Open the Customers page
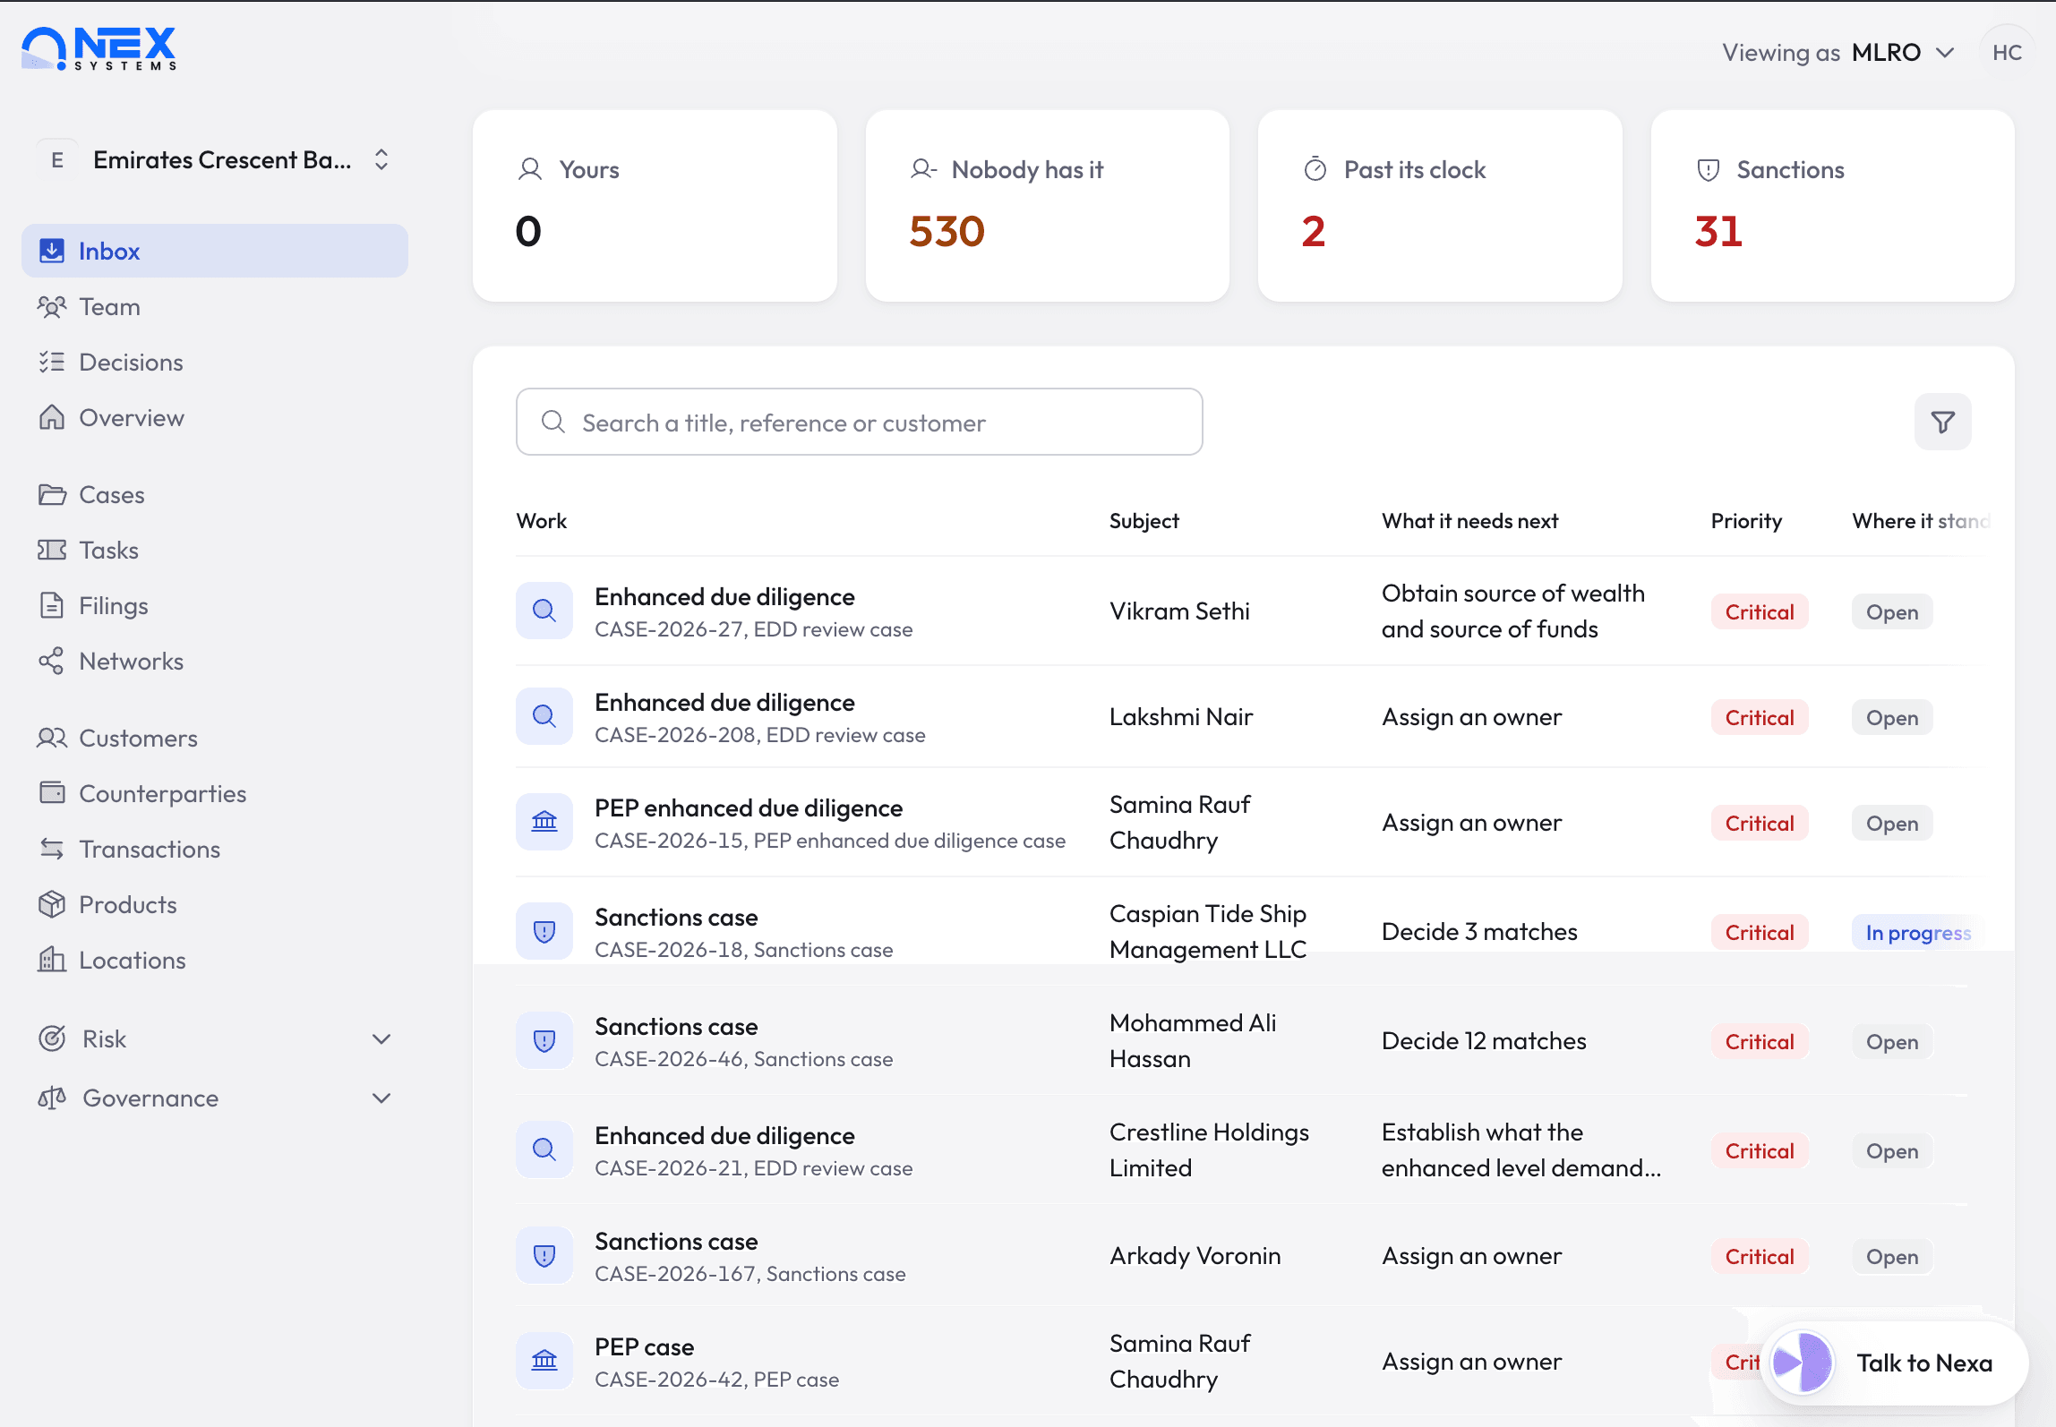 tap(215, 738)
